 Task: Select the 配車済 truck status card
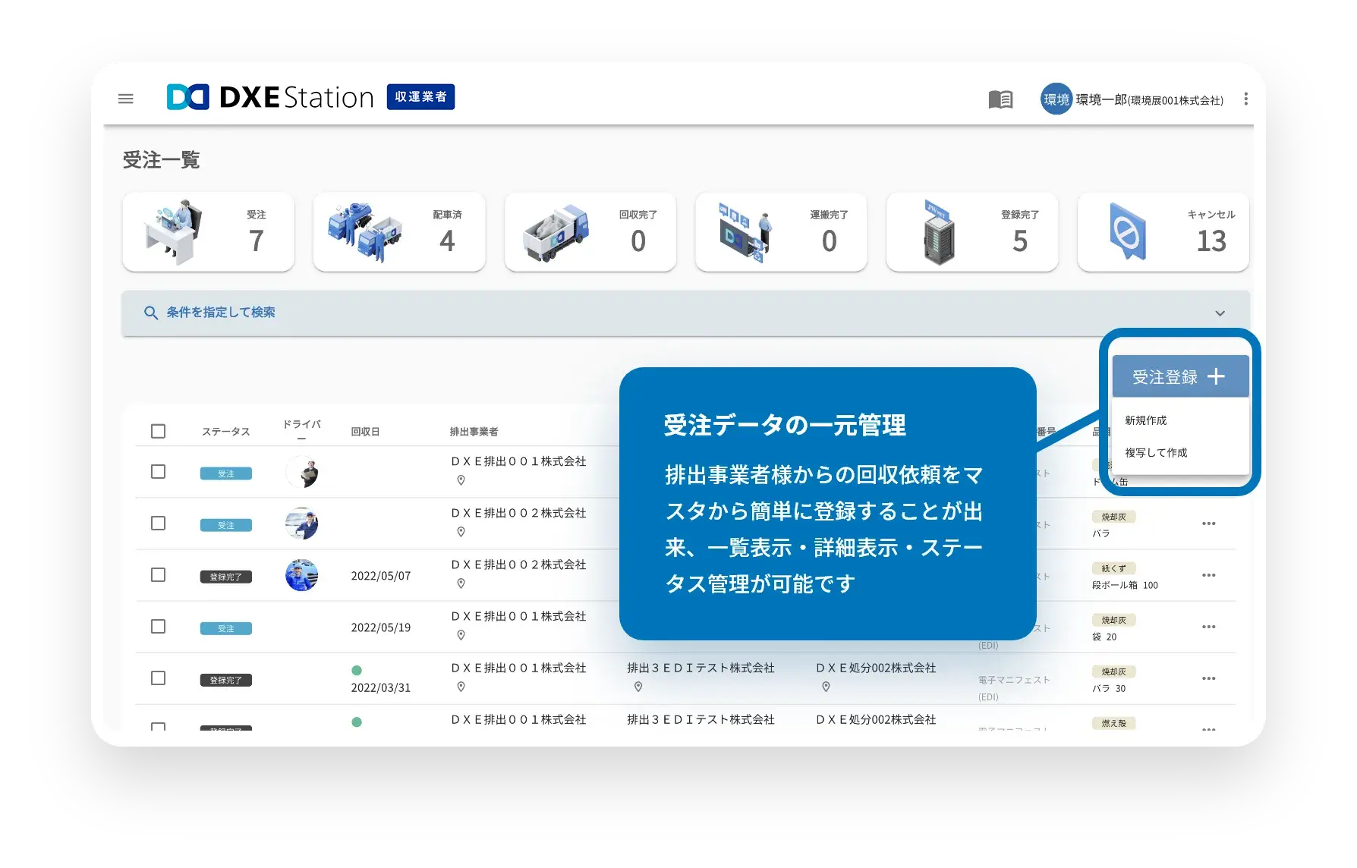(x=399, y=232)
